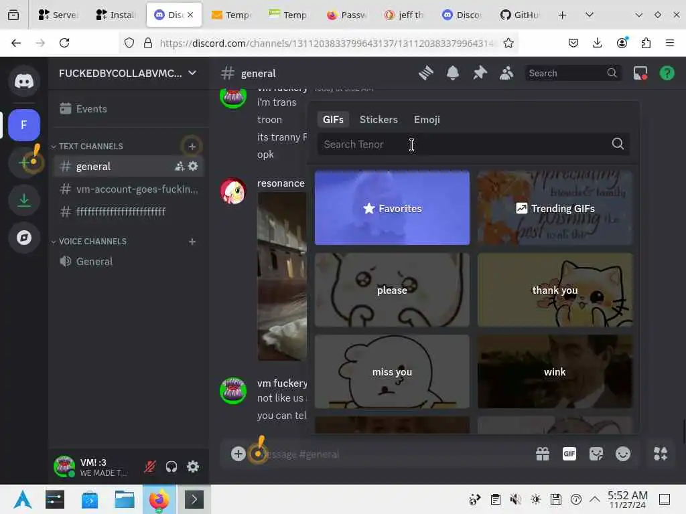Open Discord direct messages home icon
The height and width of the screenshot is (514, 686).
(x=24, y=81)
